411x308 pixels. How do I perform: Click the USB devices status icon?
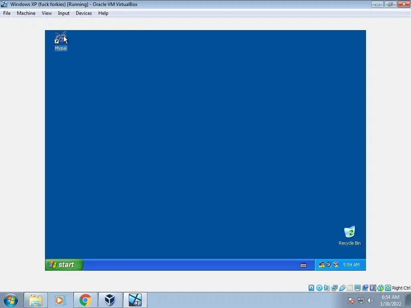342,288
